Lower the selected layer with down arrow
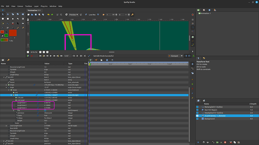The image size is (259, 145). click(208, 142)
